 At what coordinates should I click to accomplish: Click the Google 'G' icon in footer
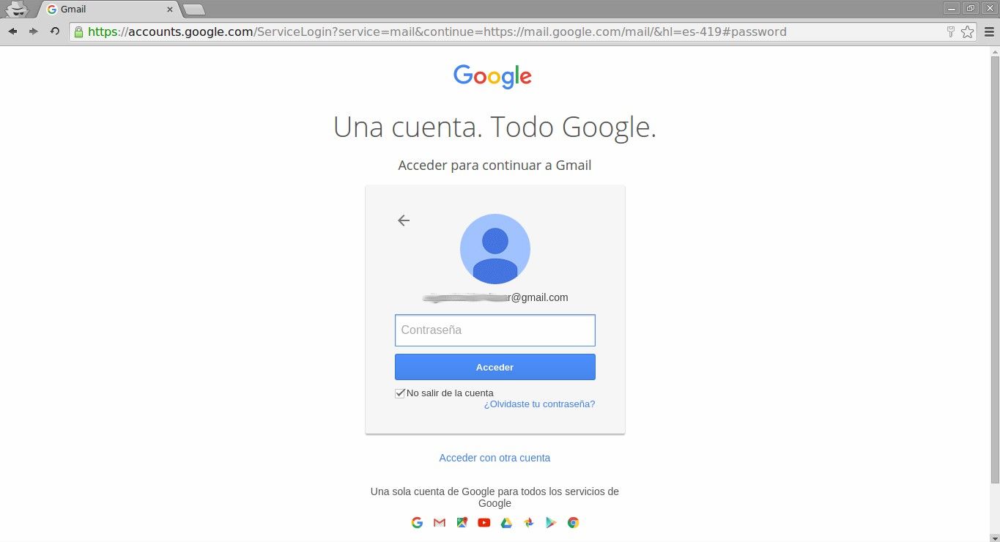417,522
